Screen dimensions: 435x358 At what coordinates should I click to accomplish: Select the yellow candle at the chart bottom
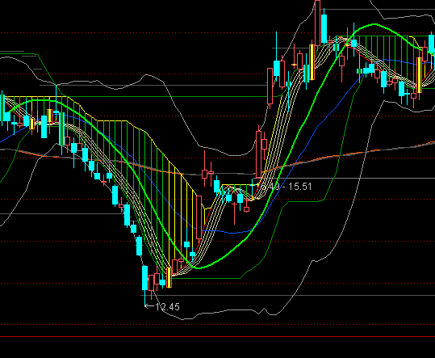point(169,277)
